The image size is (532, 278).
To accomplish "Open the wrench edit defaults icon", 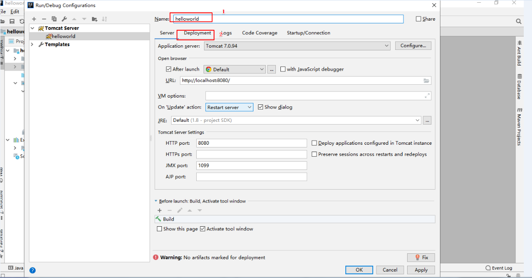I will coord(64,19).
